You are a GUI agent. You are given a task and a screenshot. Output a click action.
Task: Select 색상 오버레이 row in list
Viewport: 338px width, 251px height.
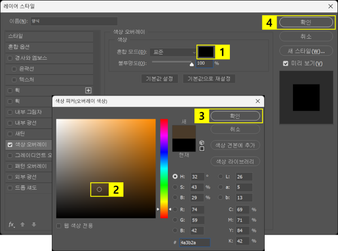29,145
